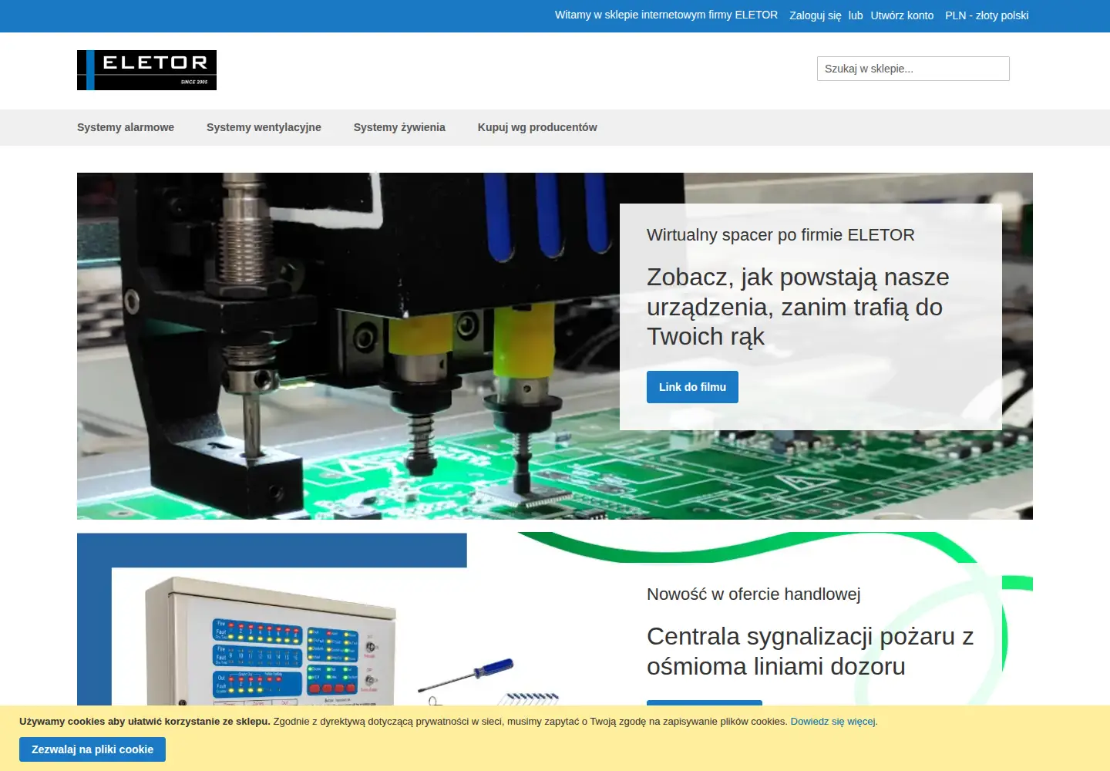1110x771 pixels.
Task: Focus the Szukaj w sklepie search field
Action: pos(913,69)
